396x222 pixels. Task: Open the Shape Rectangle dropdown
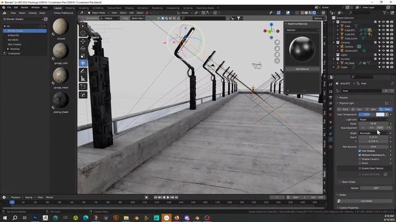374,133
